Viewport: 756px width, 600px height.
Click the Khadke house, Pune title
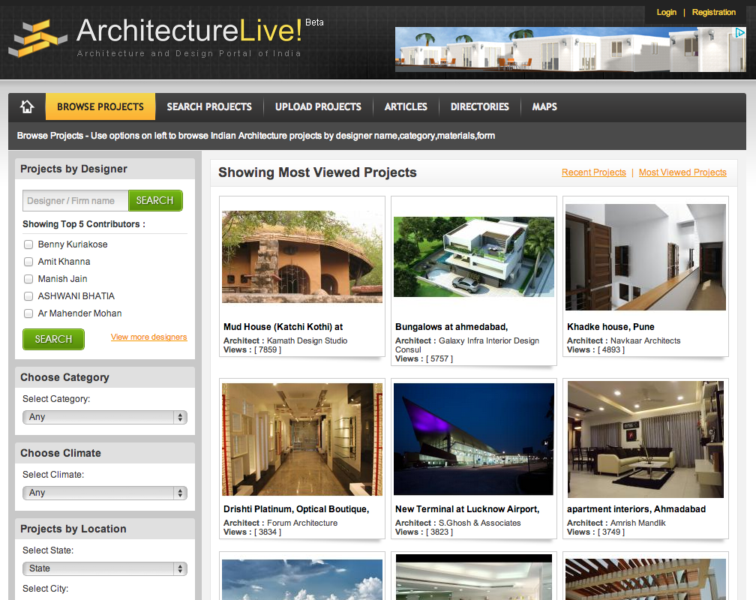coord(610,327)
